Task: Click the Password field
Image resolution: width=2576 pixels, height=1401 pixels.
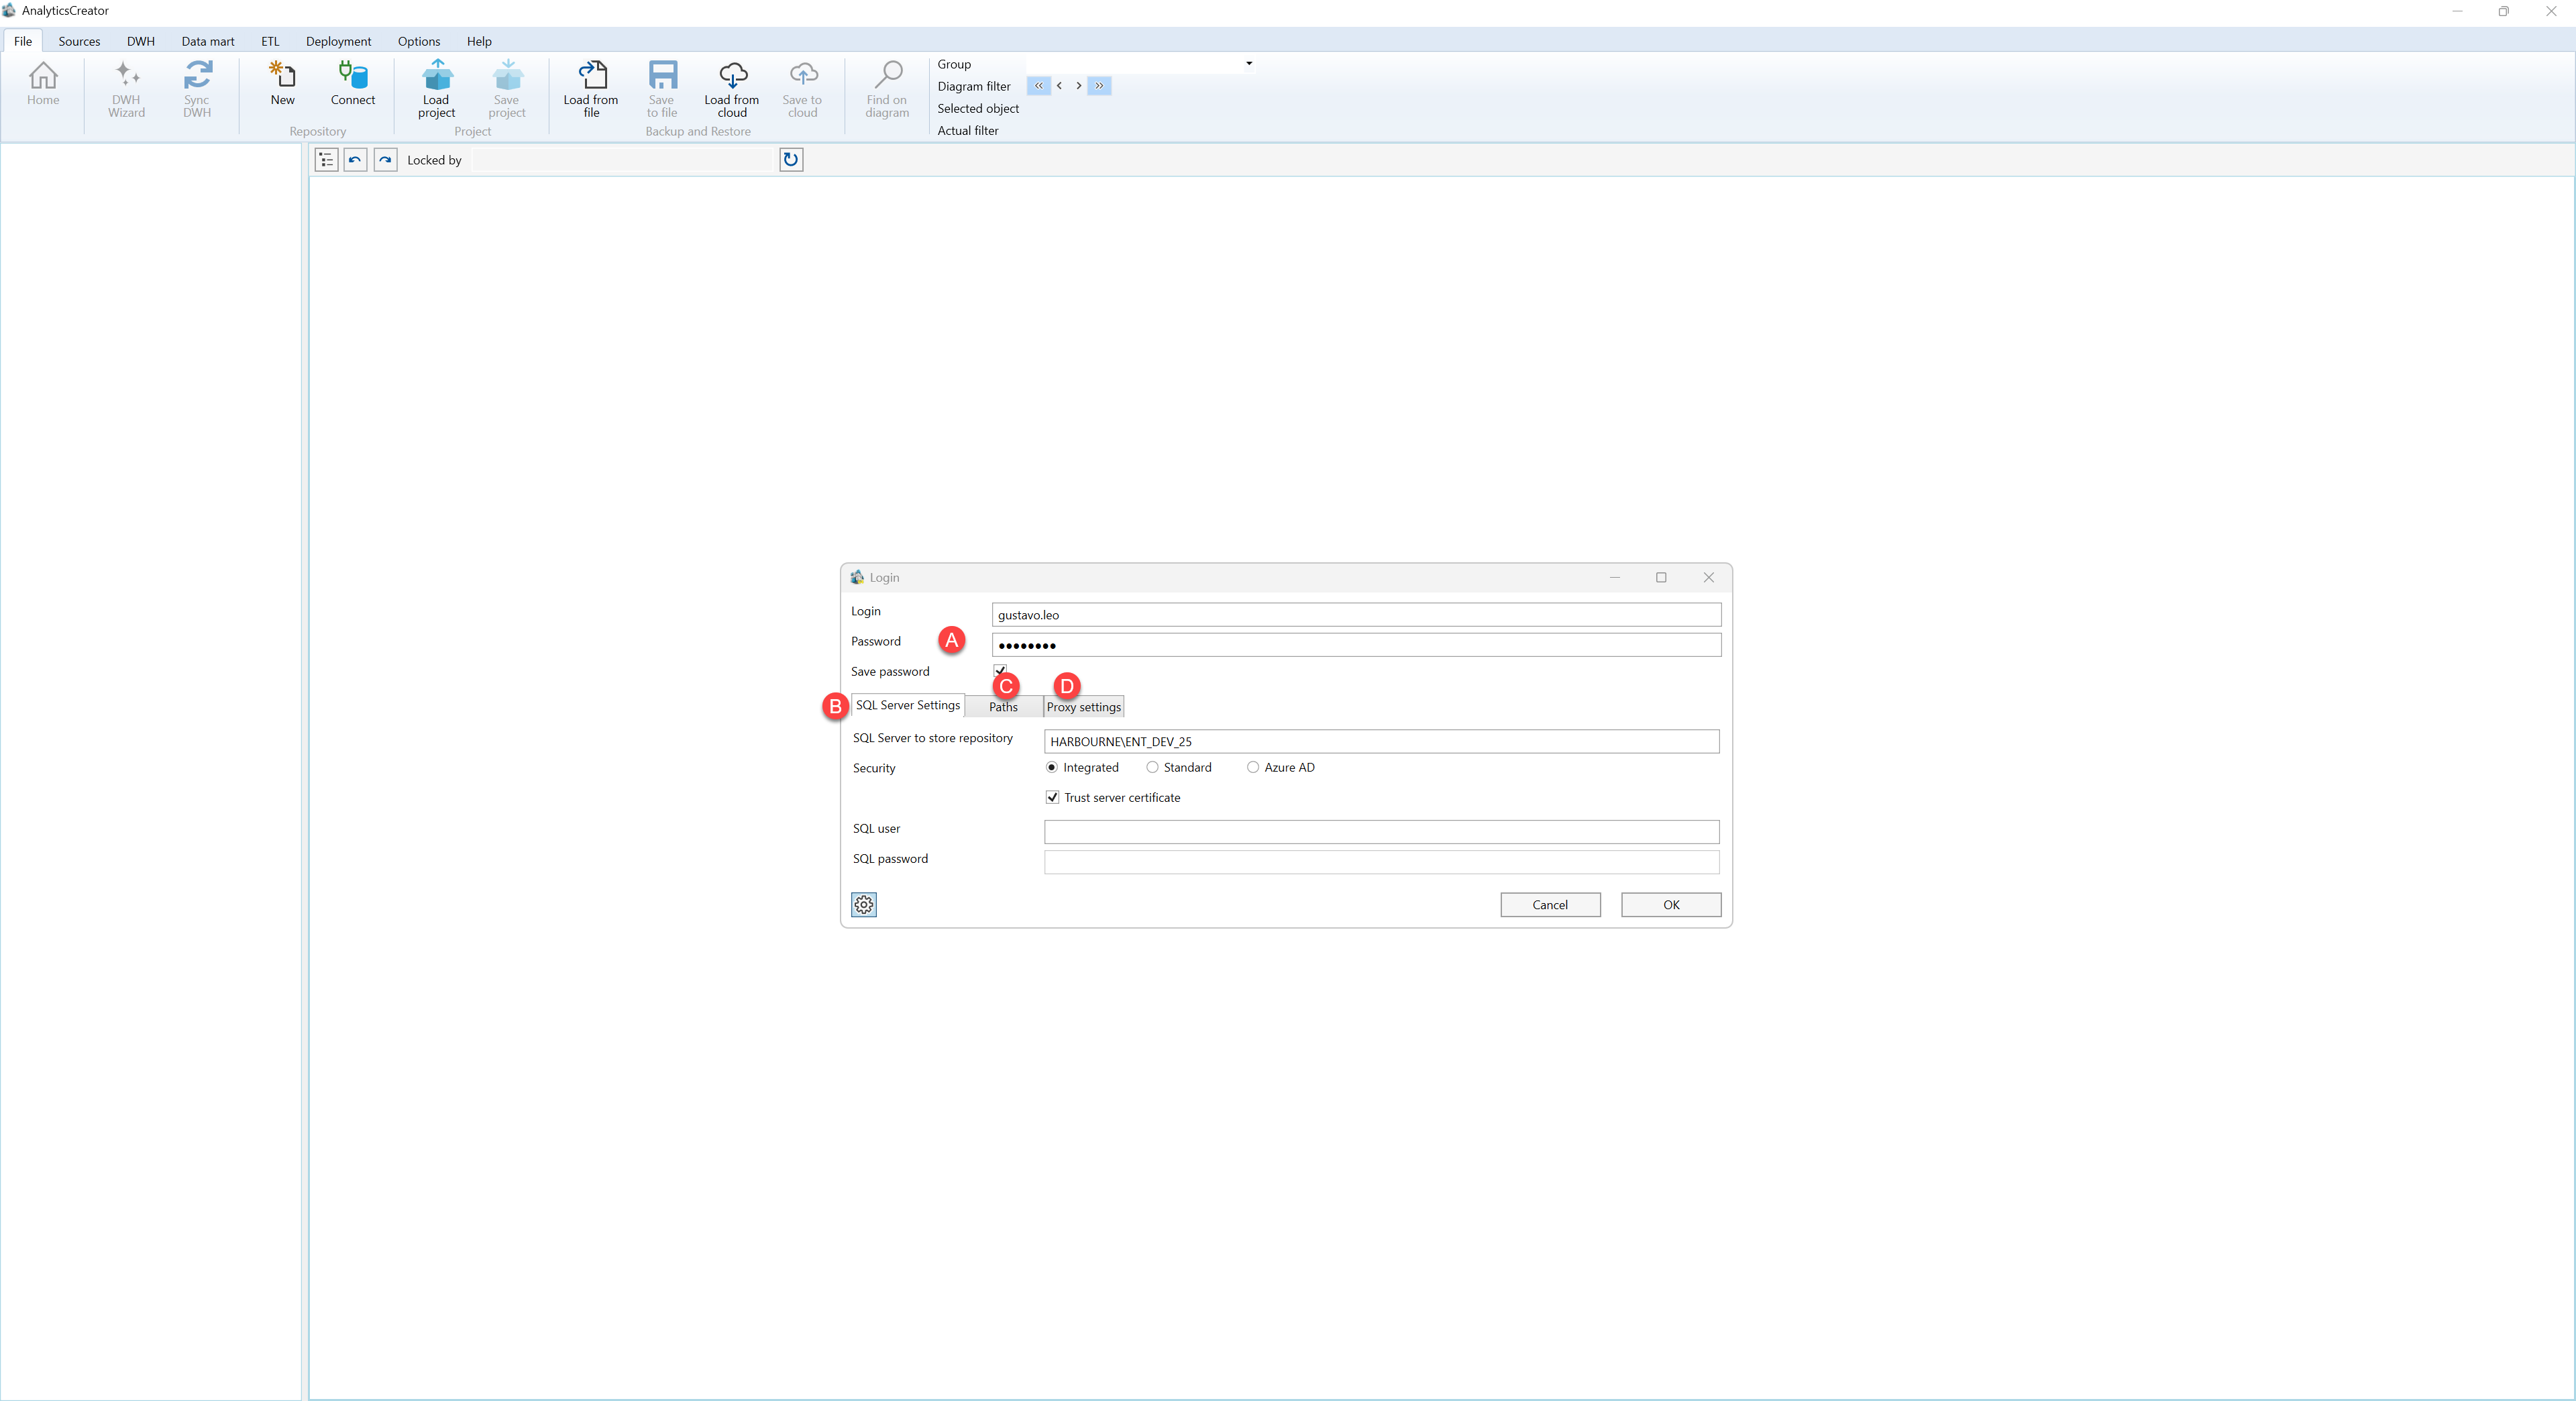Action: coord(1356,645)
